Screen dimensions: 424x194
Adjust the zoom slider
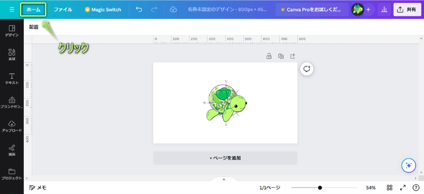tap(324, 188)
